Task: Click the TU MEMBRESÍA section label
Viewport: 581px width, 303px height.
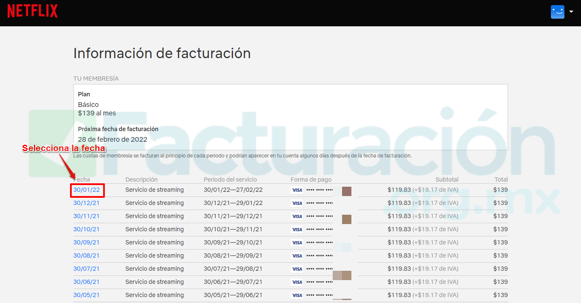Action: point(96,79)
